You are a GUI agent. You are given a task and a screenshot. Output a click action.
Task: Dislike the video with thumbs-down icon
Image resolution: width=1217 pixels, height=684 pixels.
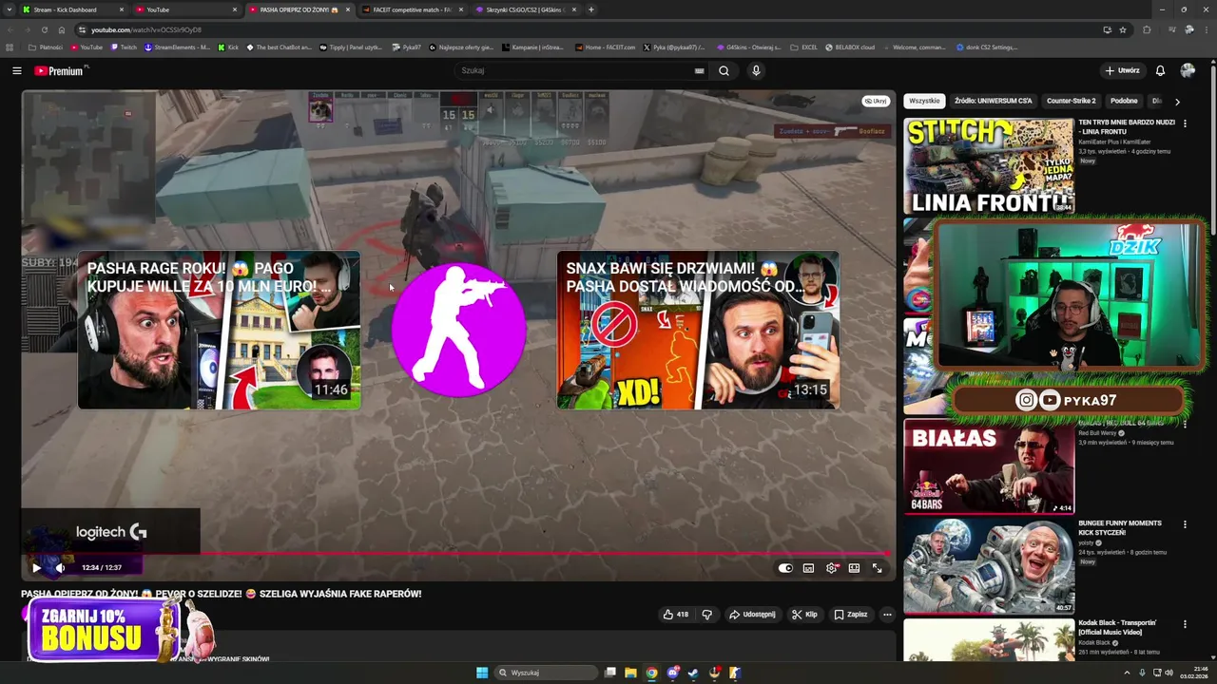click(706, 615)
